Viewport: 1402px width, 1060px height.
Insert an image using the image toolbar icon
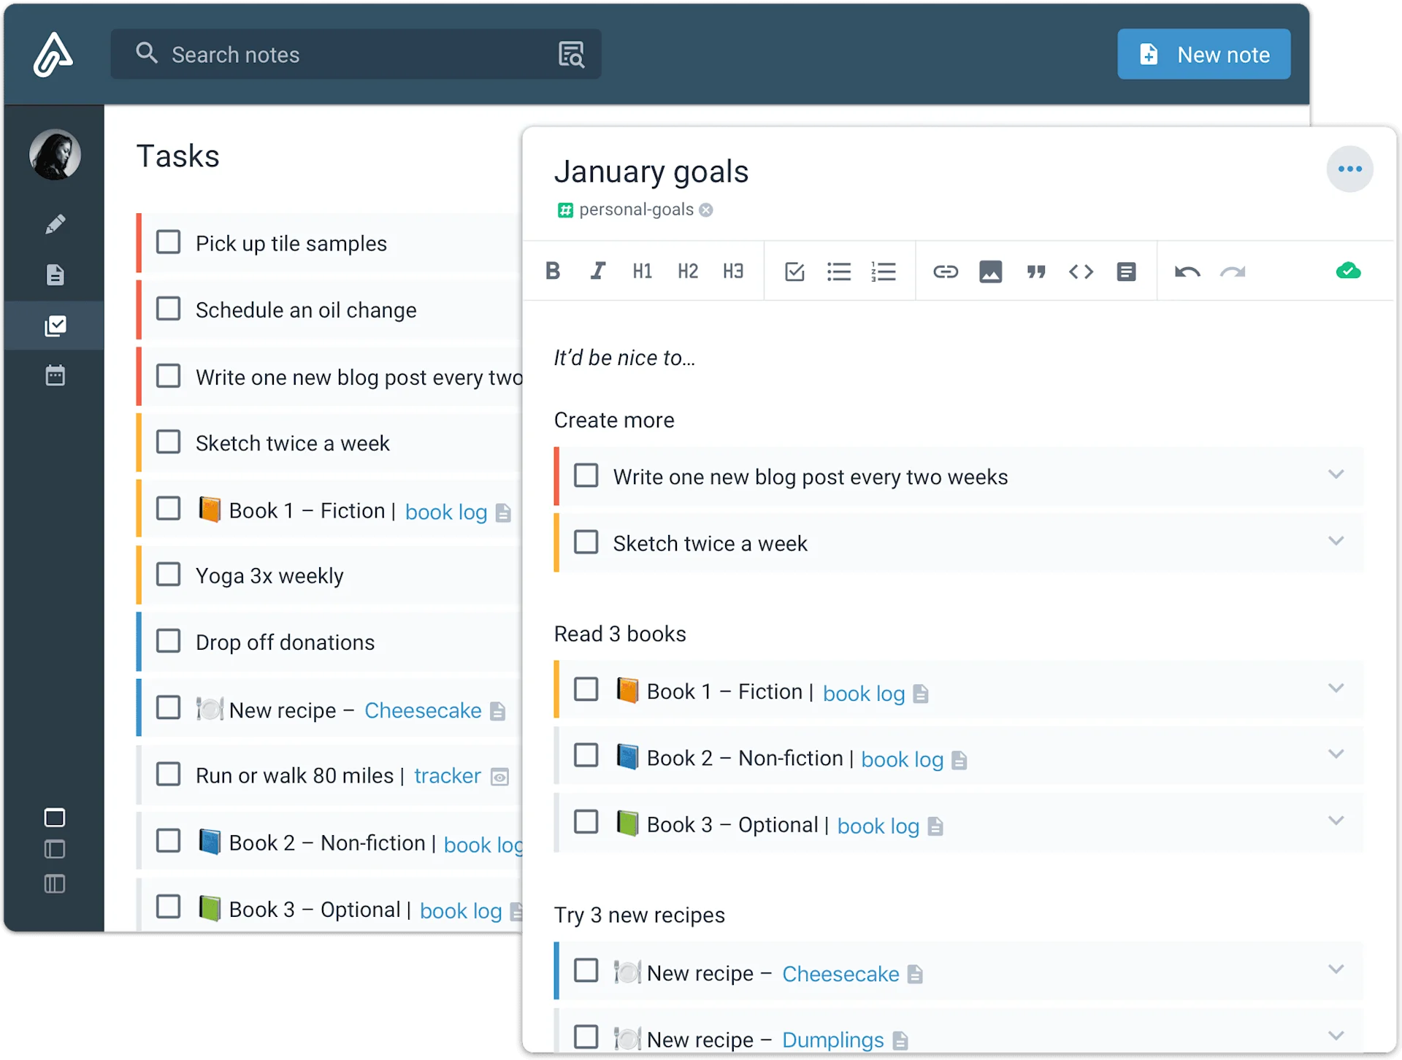(990, 271)
